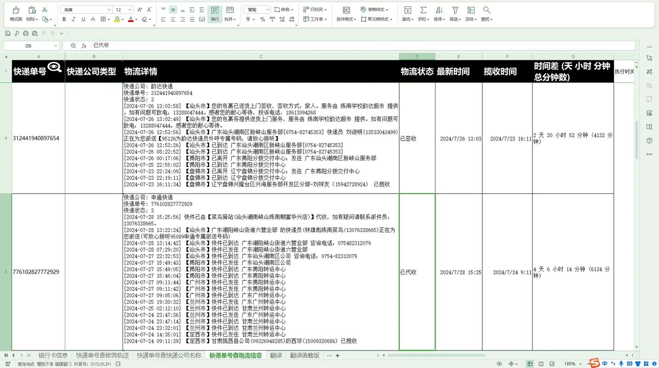This screenshot has width=659, height=368.
Task: Open the 筛选 (Filter) tool
Action: tap(455, 13)
